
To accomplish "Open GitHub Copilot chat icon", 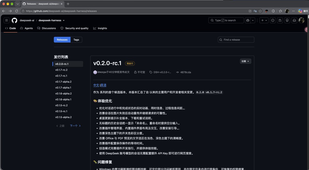I will (248, 20).
